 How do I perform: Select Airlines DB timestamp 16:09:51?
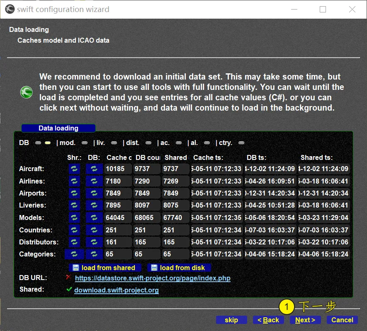(270, 181)
